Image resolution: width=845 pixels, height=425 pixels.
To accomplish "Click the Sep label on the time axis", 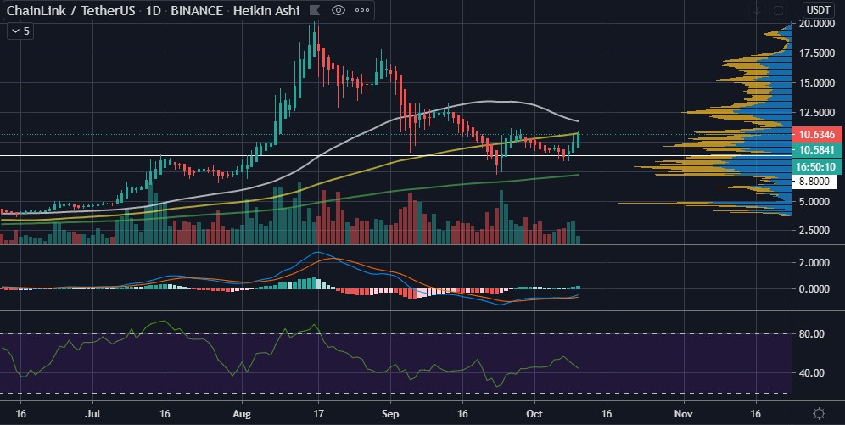I will coord(390,414).
